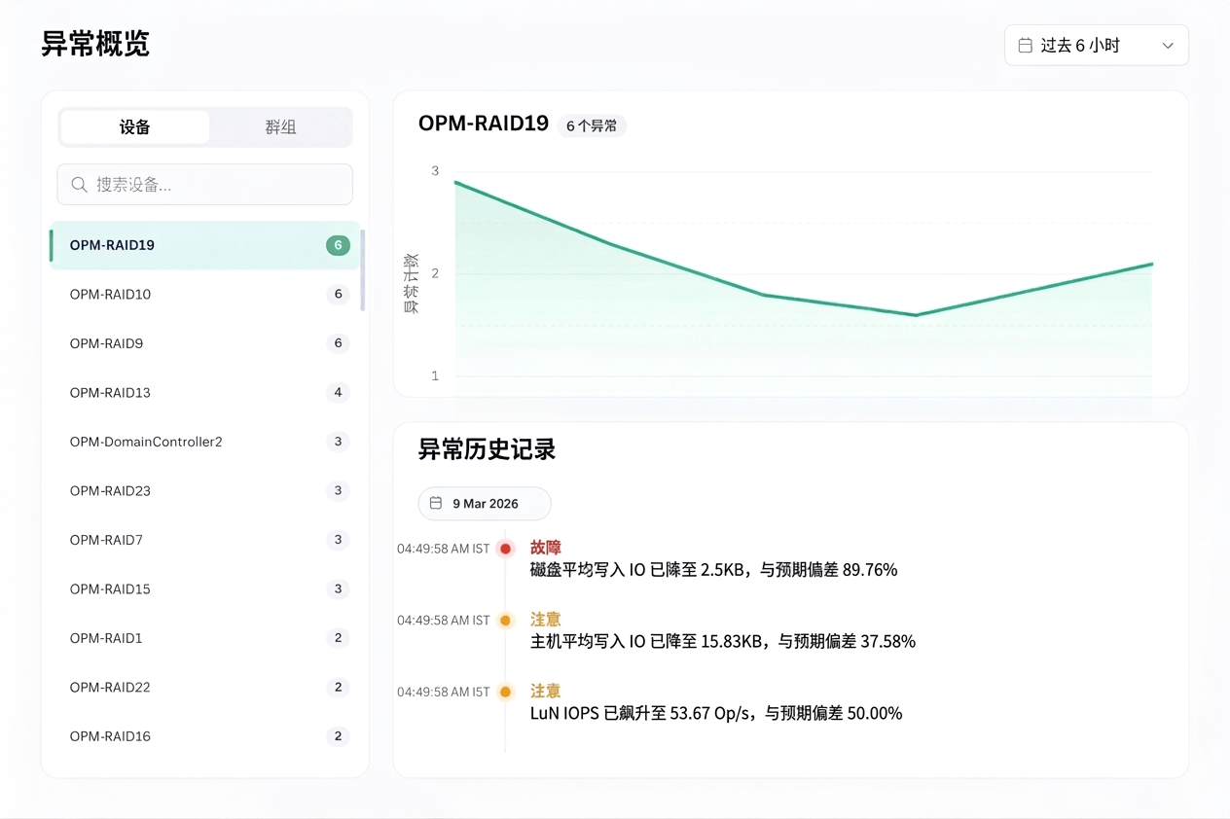
Task: Select device OPM-RAID10 in the list
Action: tap(205, 295)
